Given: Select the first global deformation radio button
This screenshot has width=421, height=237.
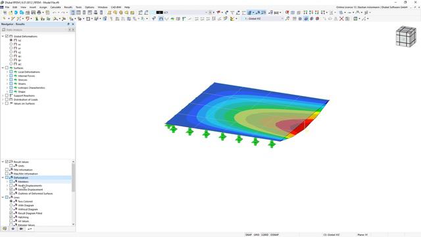Looking at the screenshot, I should point(11,40).
